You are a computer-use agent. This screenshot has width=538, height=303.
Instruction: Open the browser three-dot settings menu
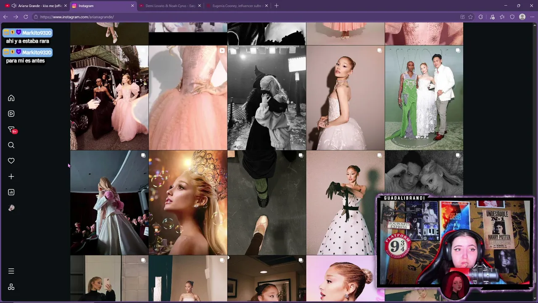[x=532, y=17]
